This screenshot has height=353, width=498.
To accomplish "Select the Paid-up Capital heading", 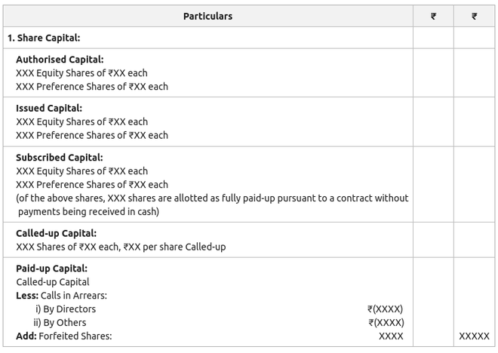I will pos(51,269).
